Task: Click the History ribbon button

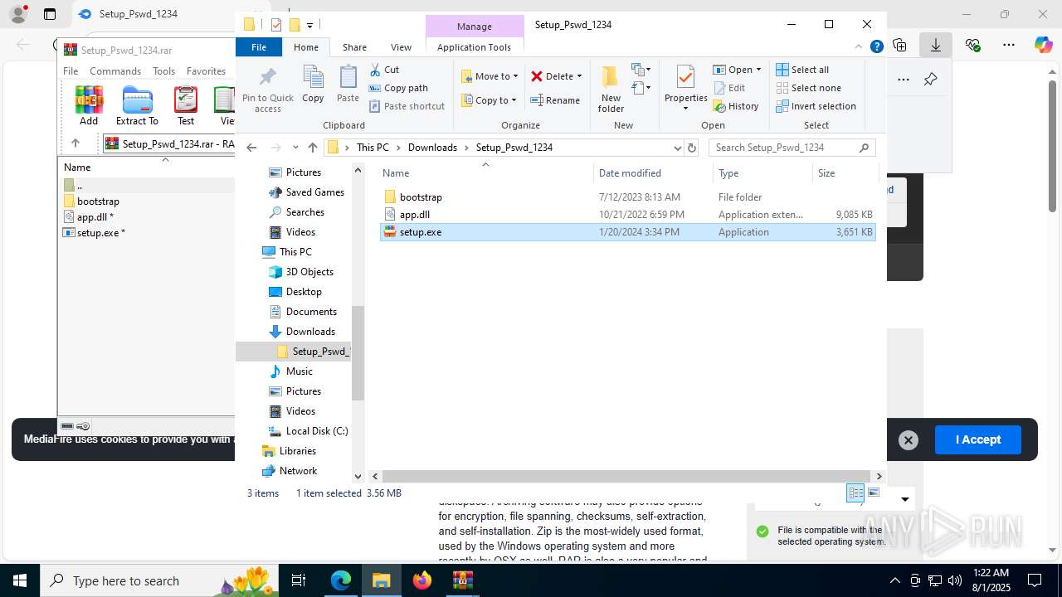Action: pos(736,106)
